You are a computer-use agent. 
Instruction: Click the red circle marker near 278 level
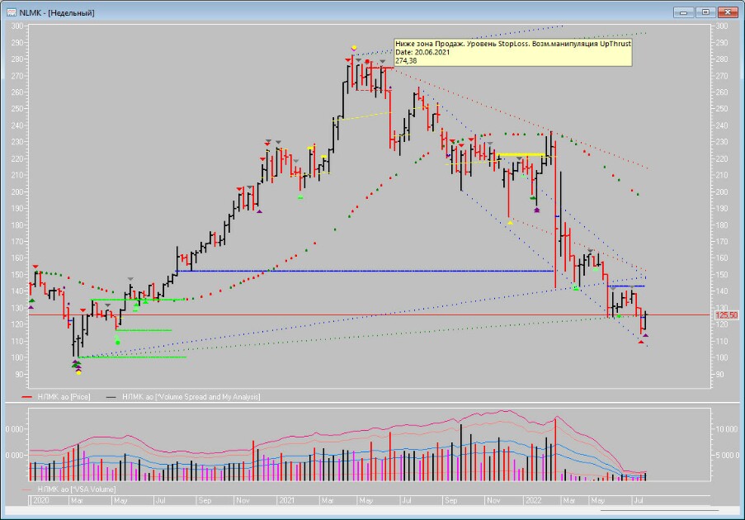point(367,62)
